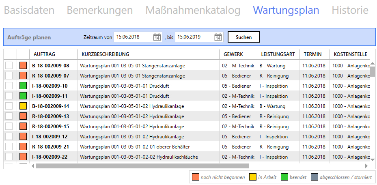Image resolution: width=377 pixels, height=185 pixels.
Task: Switch to the Maßnahmenkatalog tab
Action: (193, 10)
